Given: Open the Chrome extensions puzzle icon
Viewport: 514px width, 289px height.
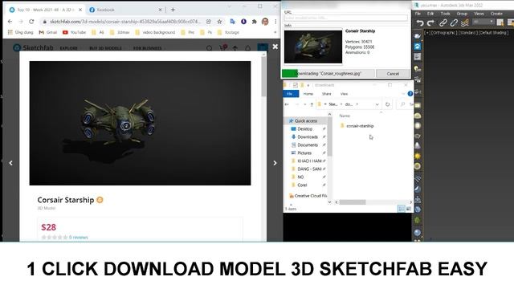Looking at the screenshot, I should pos(254,22).
